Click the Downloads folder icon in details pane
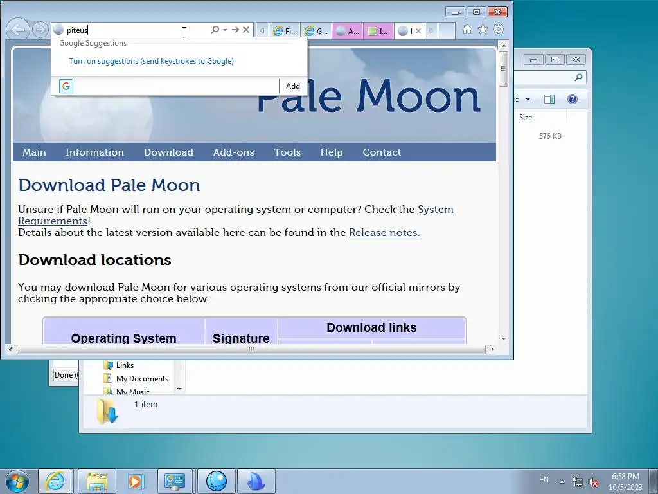 [107, 411]
